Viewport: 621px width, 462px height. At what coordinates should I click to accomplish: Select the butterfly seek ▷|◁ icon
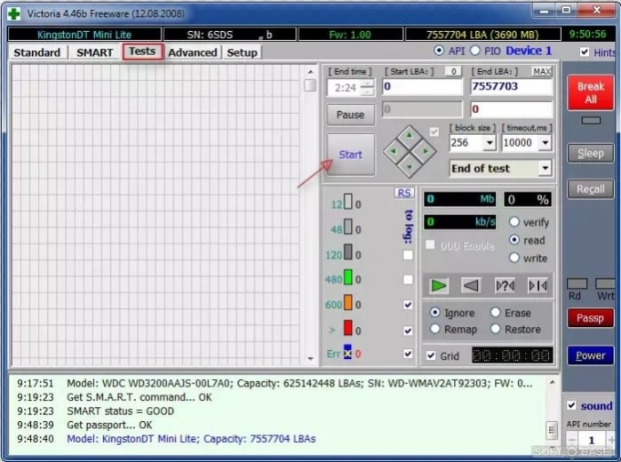537,285
